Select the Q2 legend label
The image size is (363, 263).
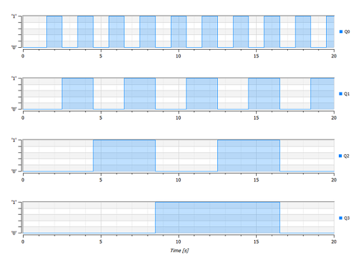point(346,156)
